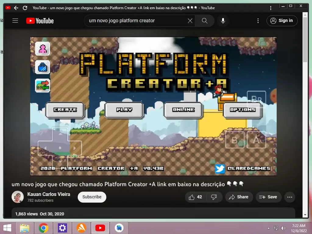Click the OPTIONS button in the game
The image size is (312, 234).
[x=243, y=110]
